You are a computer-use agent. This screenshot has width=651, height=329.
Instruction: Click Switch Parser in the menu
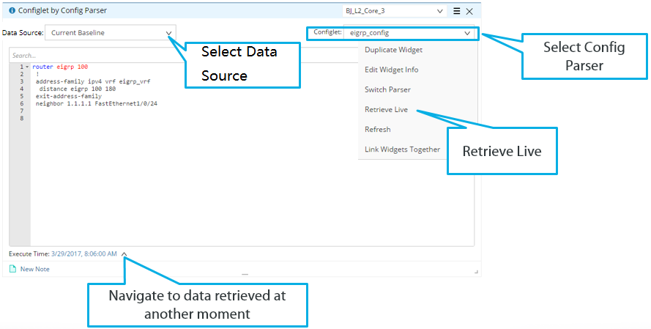[x=387, y=89]
